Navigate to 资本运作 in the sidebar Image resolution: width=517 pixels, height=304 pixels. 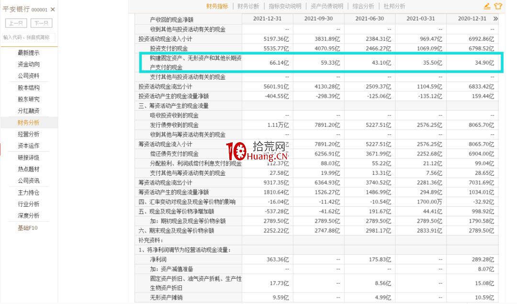pyautogui.click(x=29, y=146)
